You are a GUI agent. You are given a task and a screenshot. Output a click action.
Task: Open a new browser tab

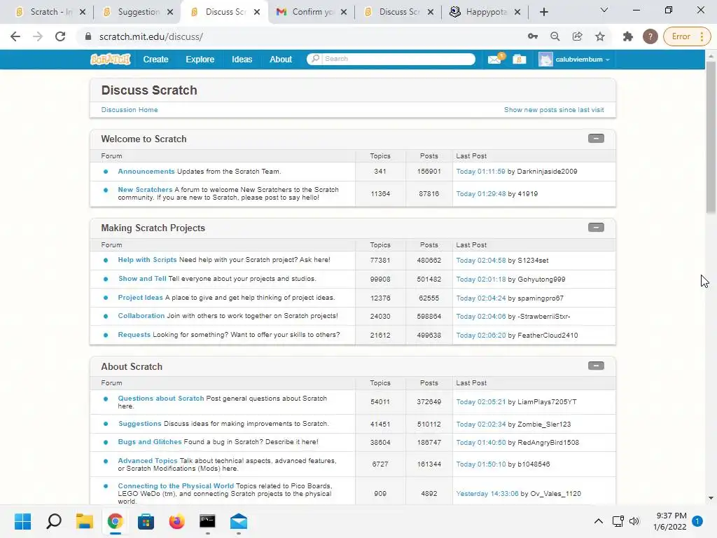[543, 12]
